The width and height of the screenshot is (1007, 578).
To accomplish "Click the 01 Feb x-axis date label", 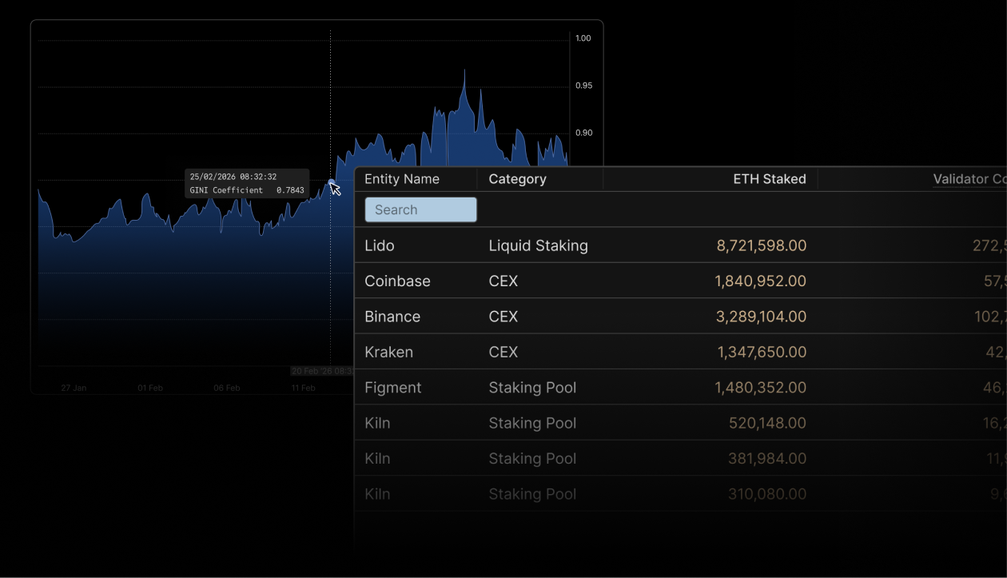I will pos(149,388).
